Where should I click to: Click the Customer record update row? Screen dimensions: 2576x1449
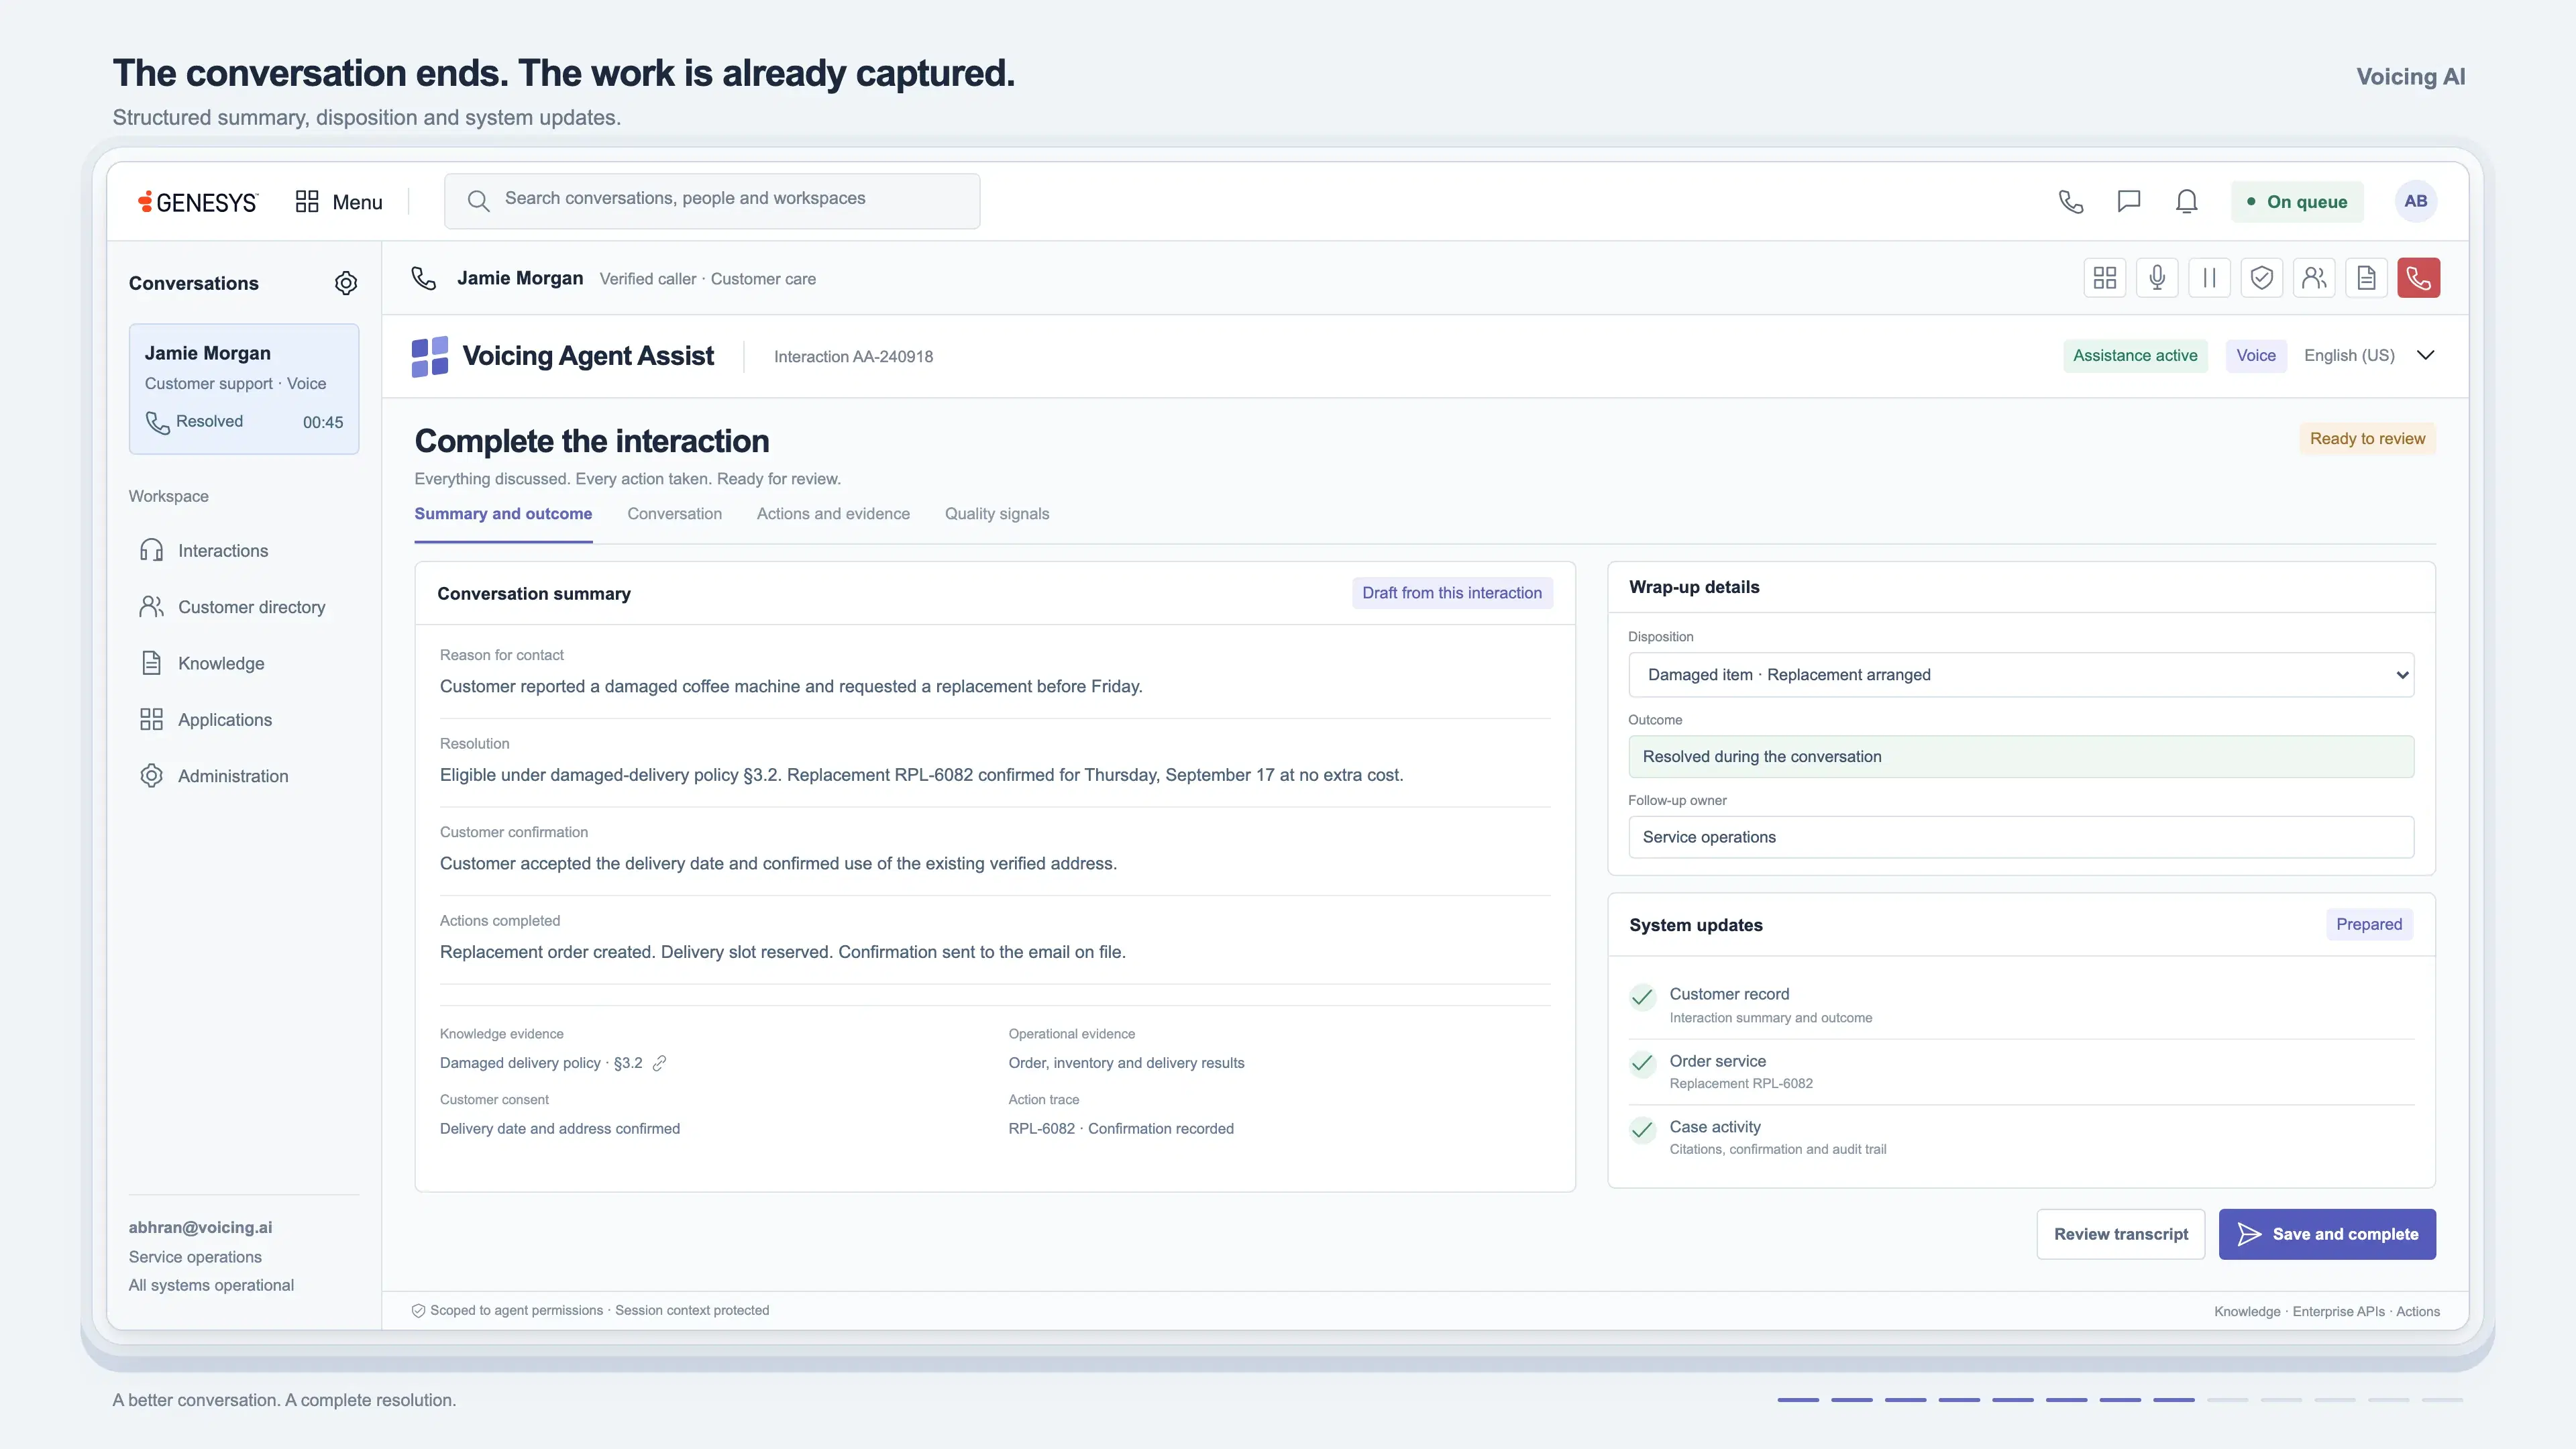tap(2021, 1005)
